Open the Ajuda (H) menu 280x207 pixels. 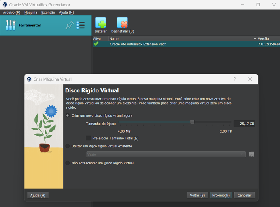tap(66, 13)
